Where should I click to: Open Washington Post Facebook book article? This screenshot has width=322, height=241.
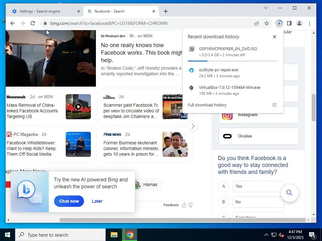[x=142, y=53]
